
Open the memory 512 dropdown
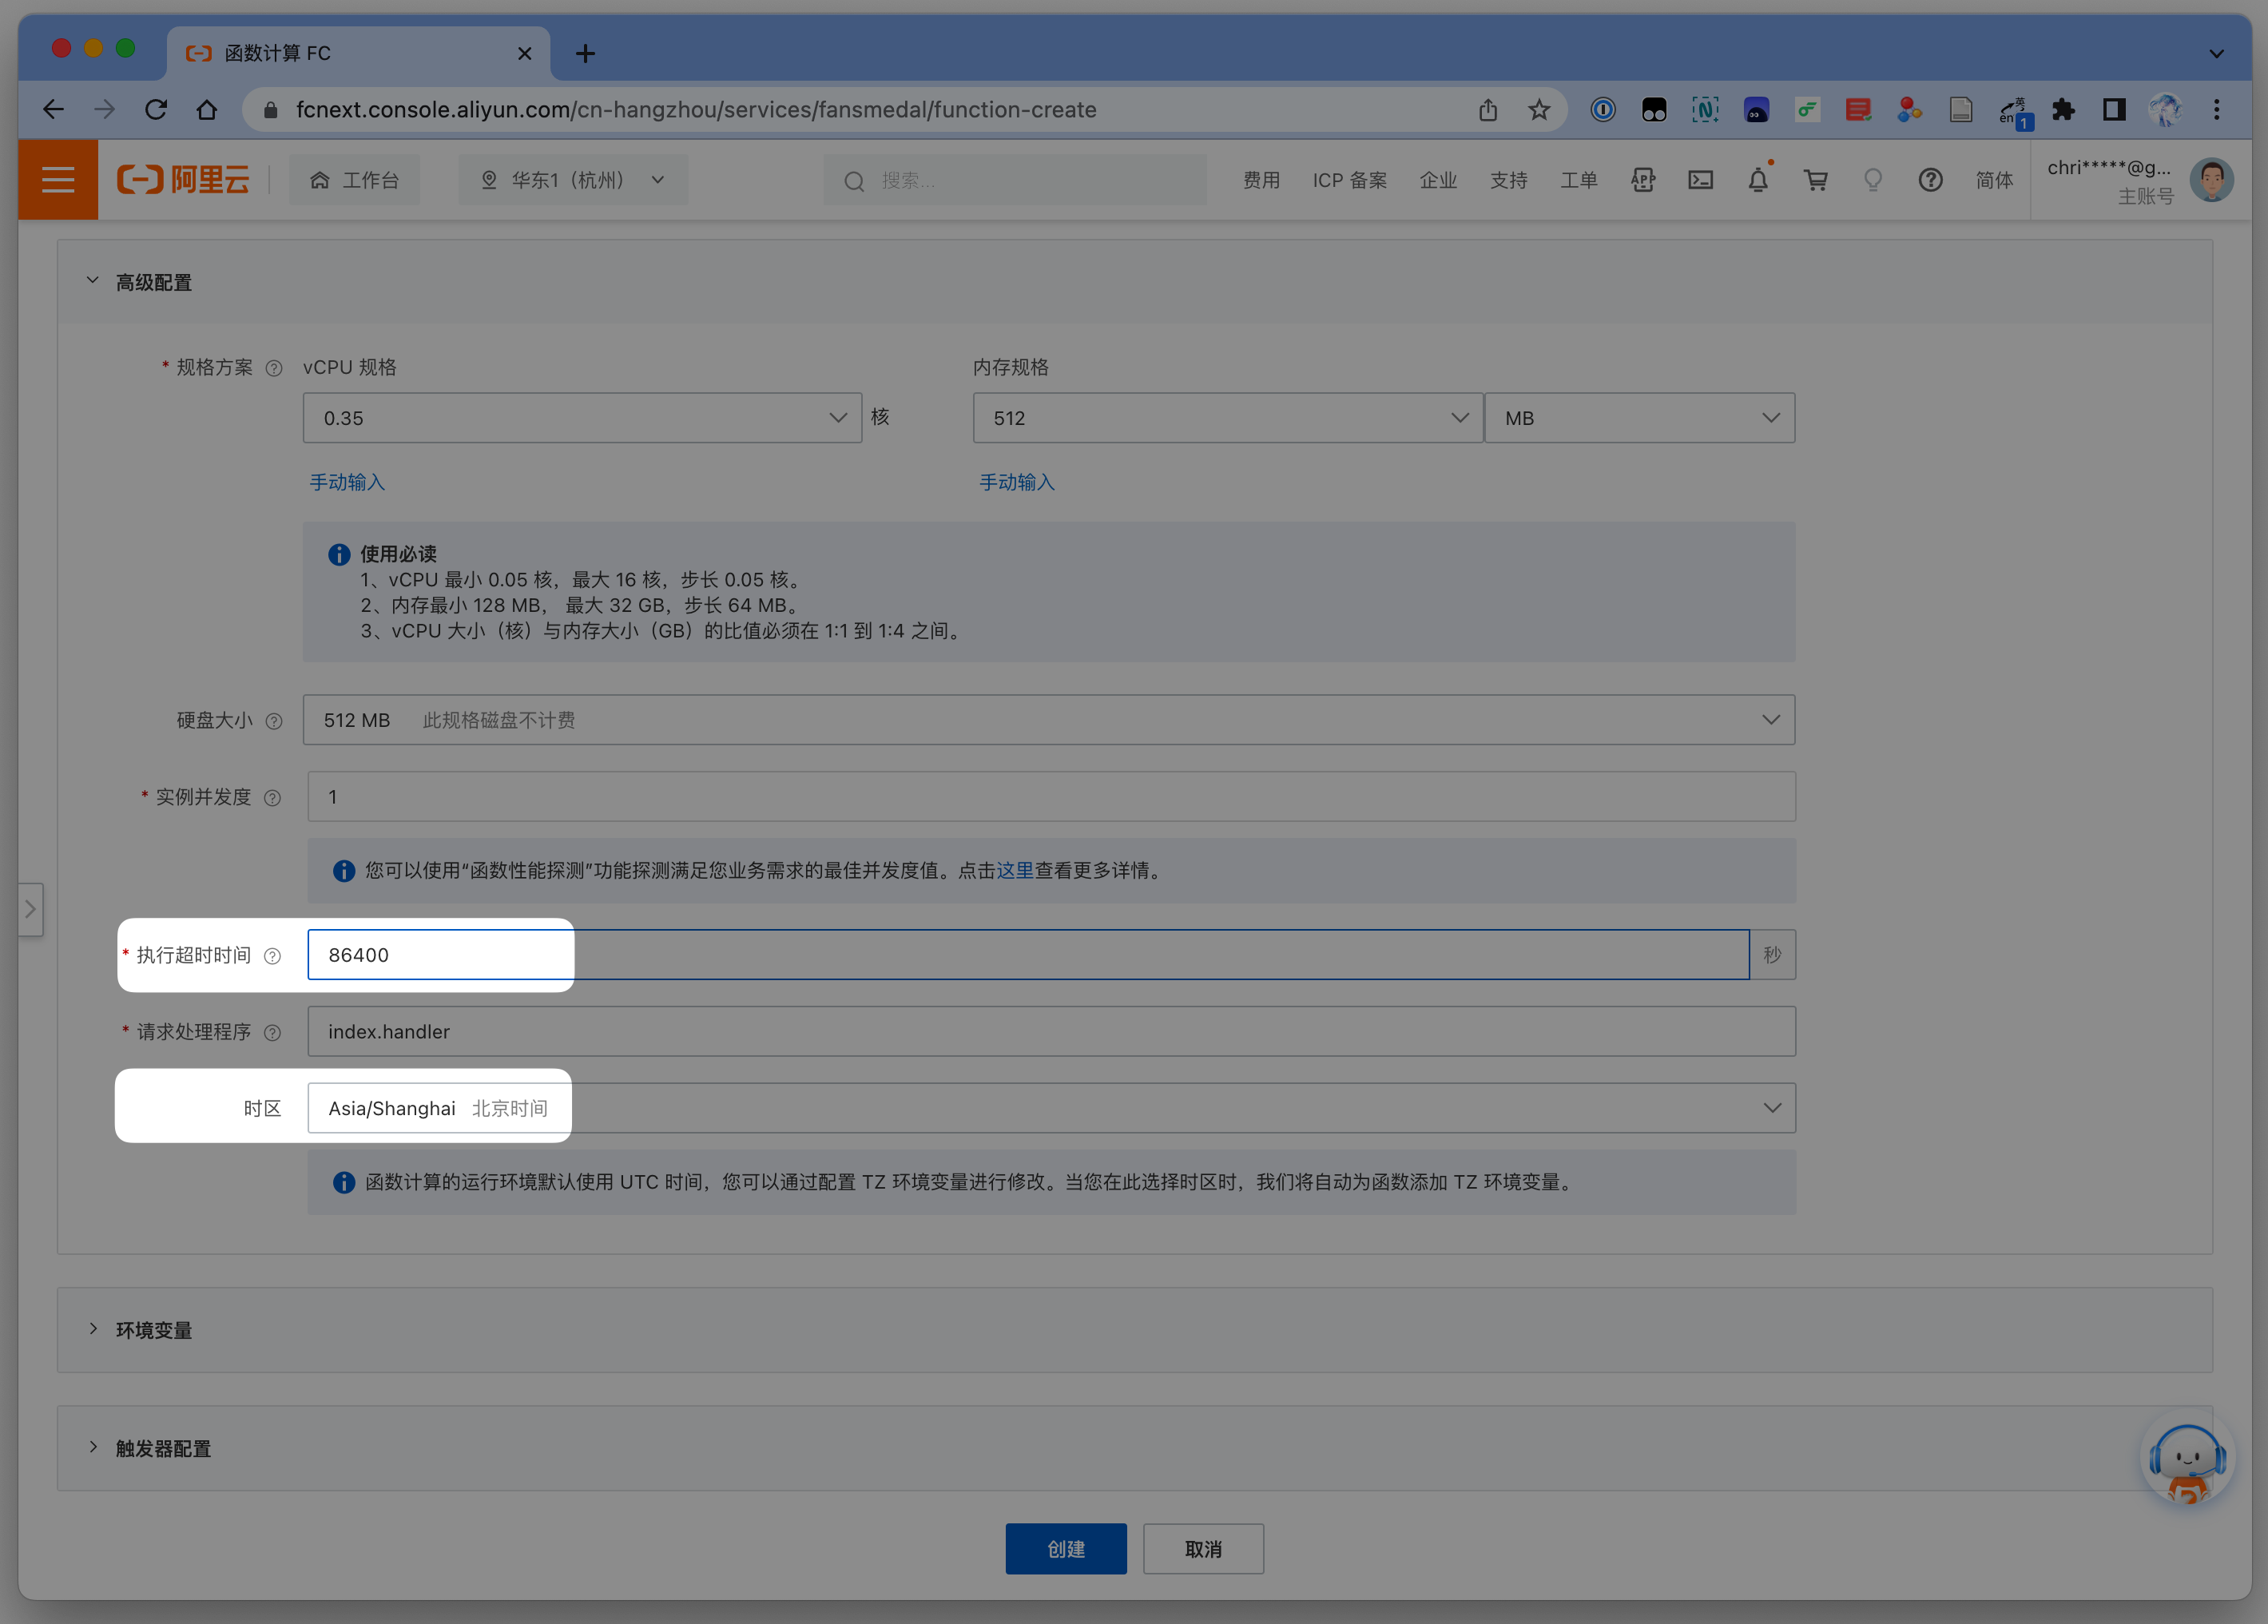1227,418
